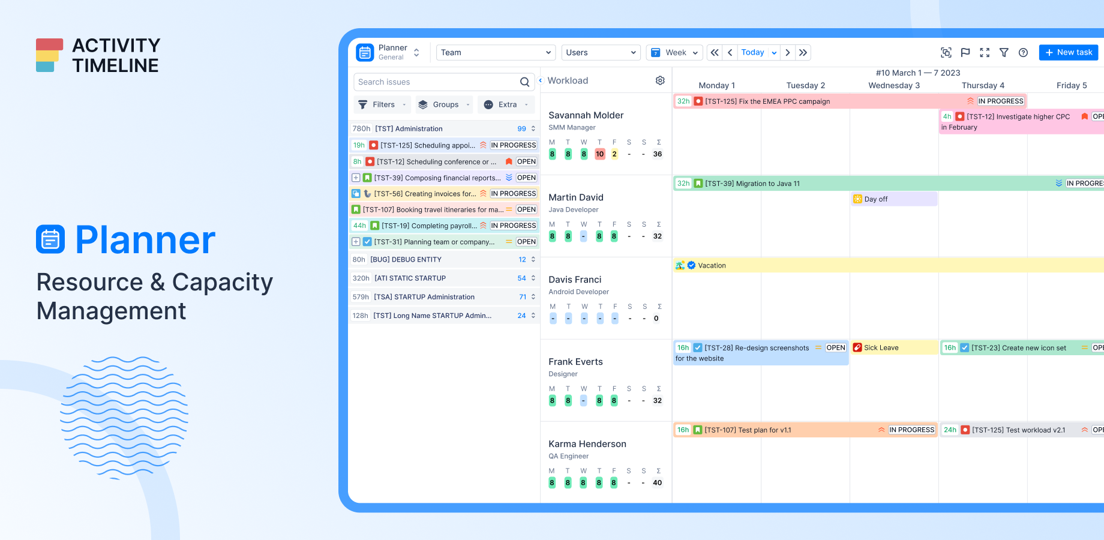Open the Team dropdown
This screenshot has width=1104, height=540.
pyautogui.click(x=496, y=53)
